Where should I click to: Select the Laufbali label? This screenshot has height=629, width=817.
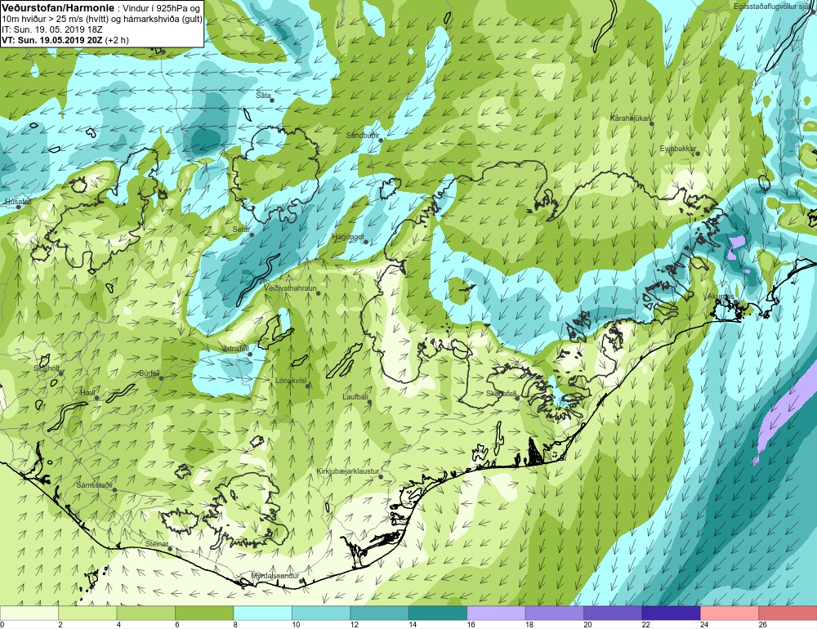[x=355, y=397]
